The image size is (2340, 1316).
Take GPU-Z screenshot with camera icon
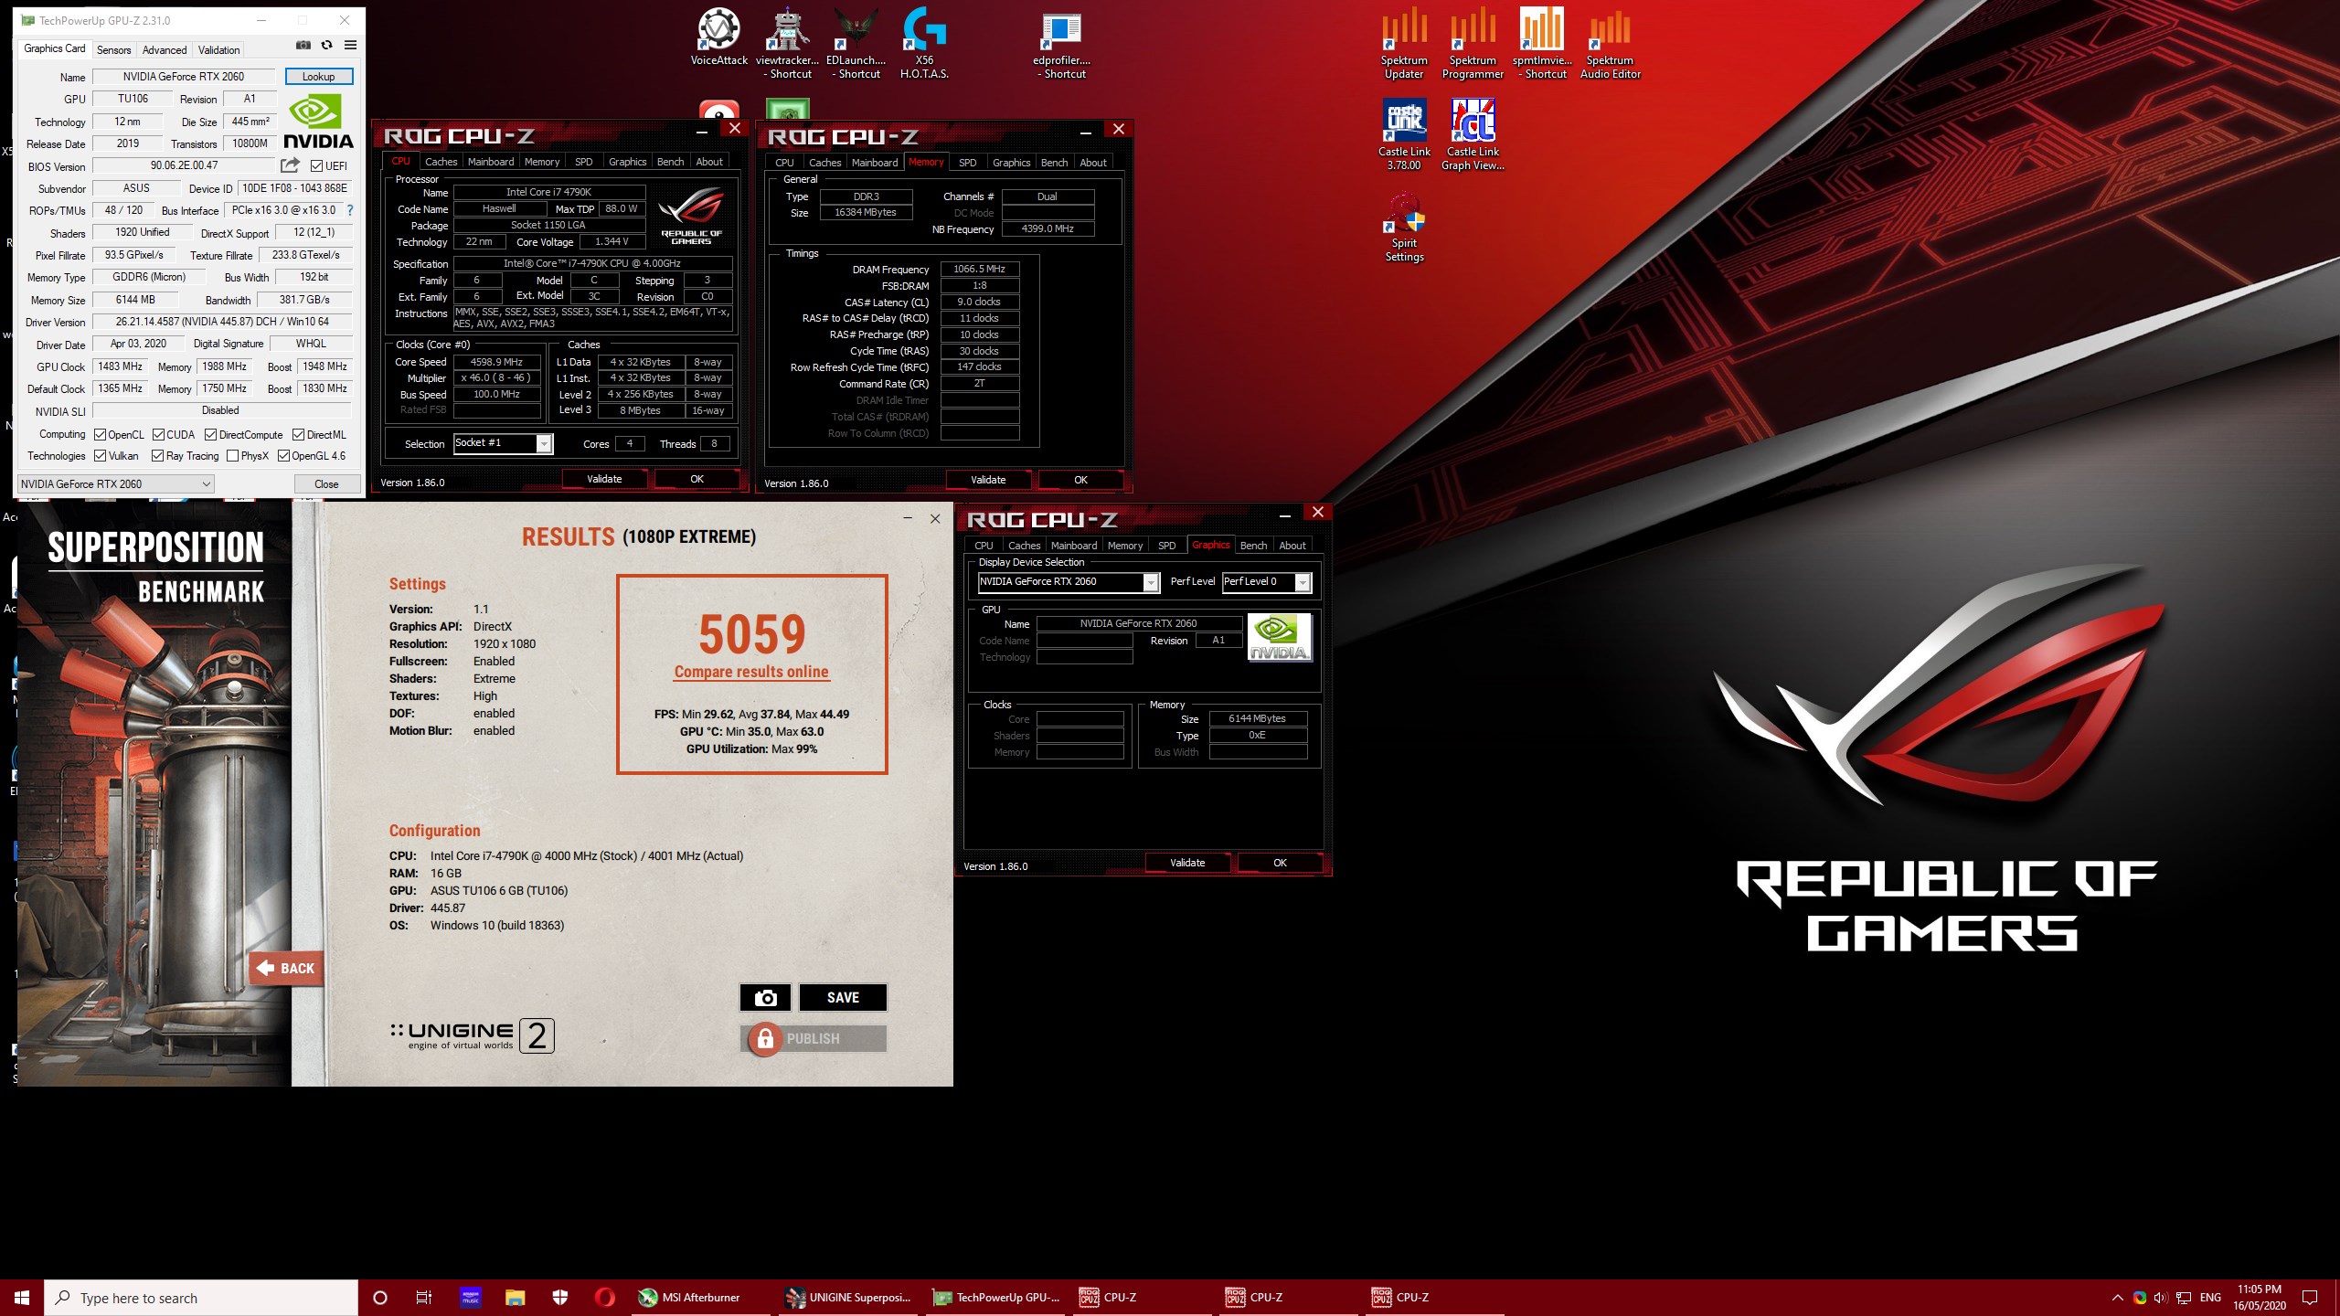click(x=303, y=45)
